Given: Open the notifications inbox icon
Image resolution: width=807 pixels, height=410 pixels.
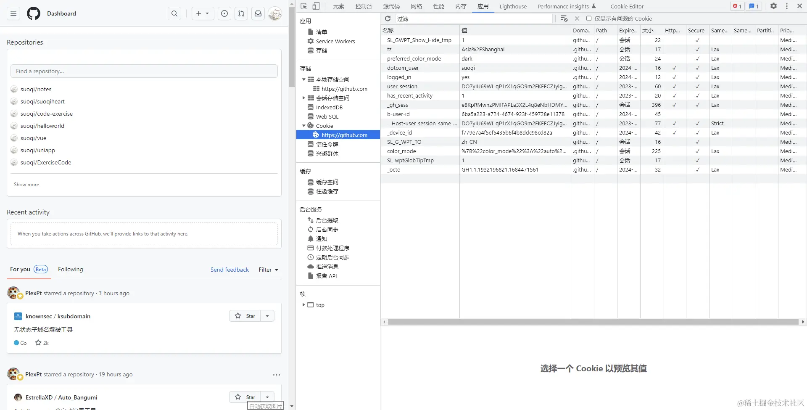Looking at the screenshot, I should point(258,13).
